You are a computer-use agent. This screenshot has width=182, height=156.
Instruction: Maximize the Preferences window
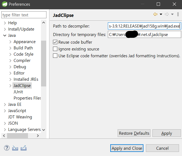(158, 4)
